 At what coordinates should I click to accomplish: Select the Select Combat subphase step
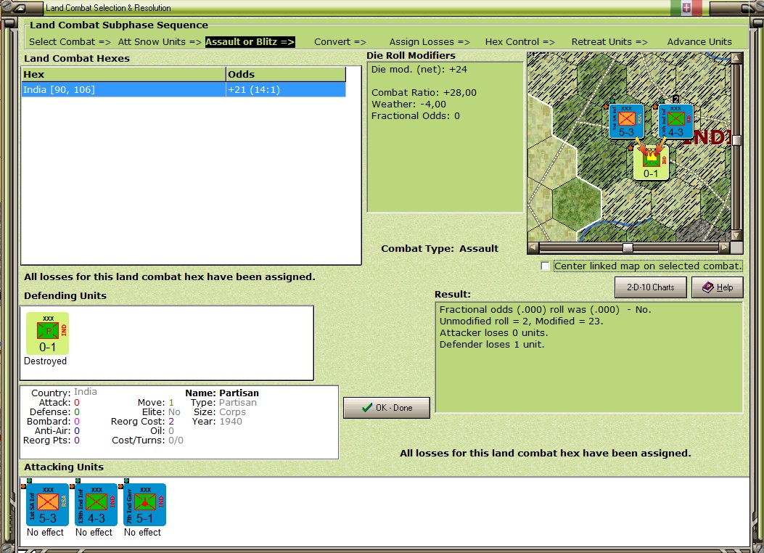[70, 42]
